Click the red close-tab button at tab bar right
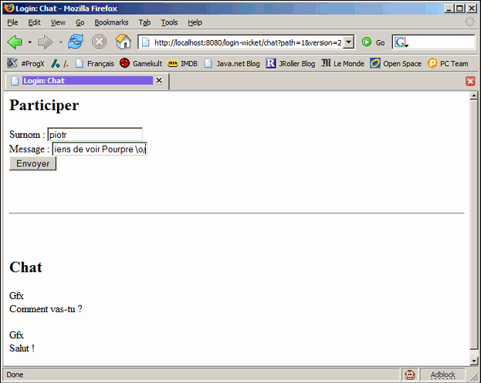This screenshot has width=481, height=383. pyautogui.click(x=470, y=81)
